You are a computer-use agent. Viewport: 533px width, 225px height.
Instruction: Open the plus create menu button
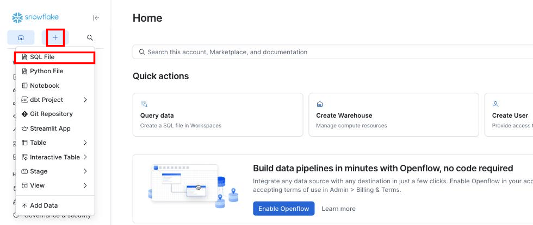tap(55, 37)
